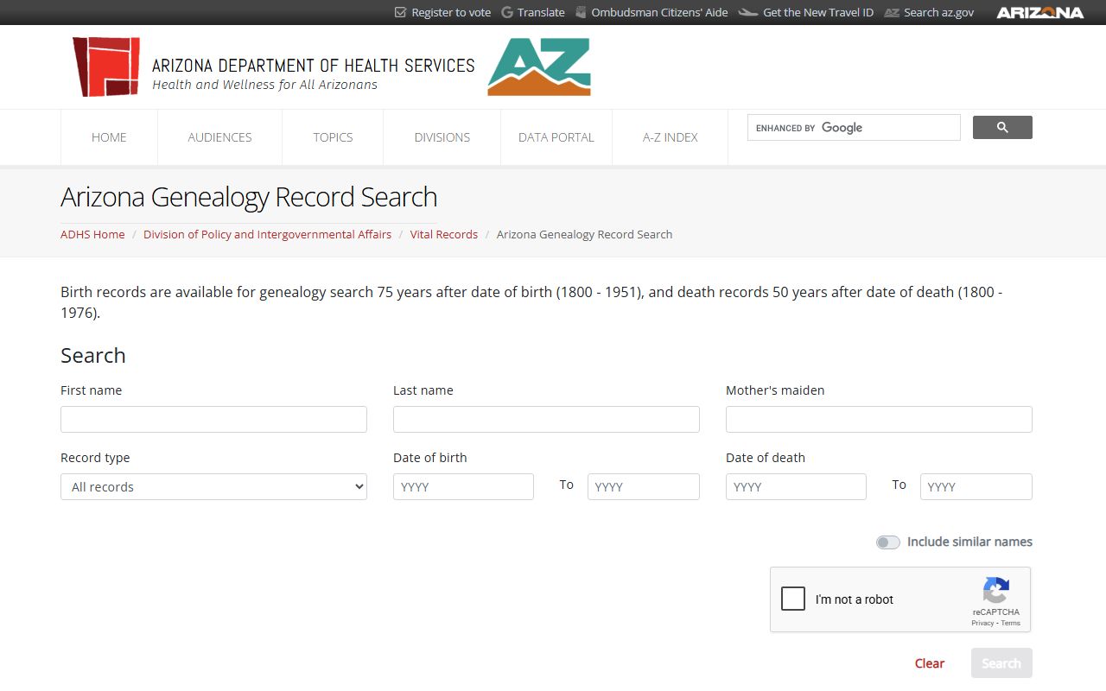Go to ADHS Home breadcrumb

pyautogui.click(x=92, y=234)
